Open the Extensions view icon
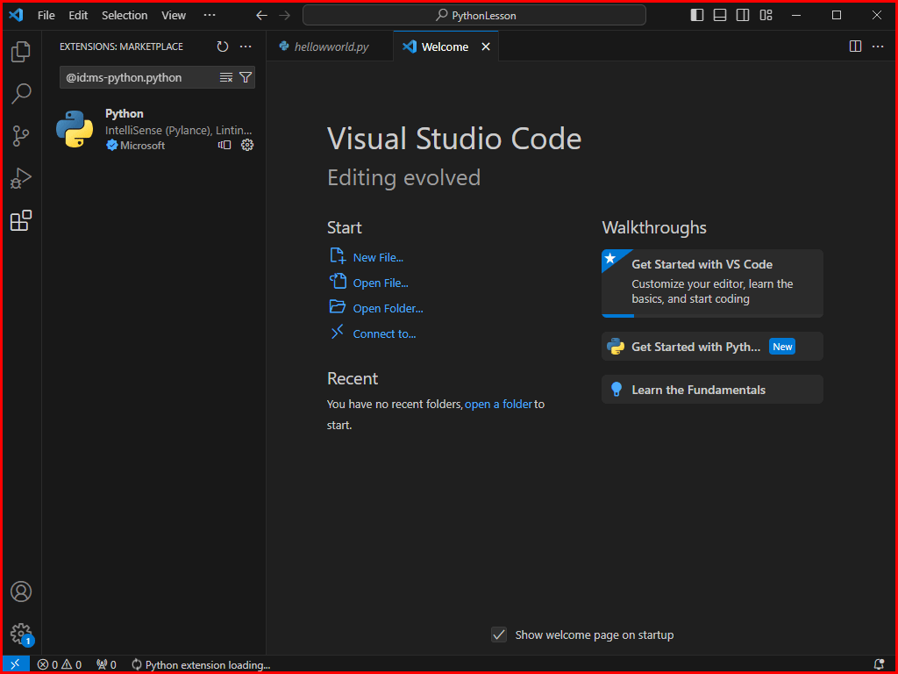This screenshot has width=898, height=674. tap(21, 220)
